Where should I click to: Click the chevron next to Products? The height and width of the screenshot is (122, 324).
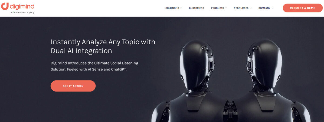click(x=226, y=8)
